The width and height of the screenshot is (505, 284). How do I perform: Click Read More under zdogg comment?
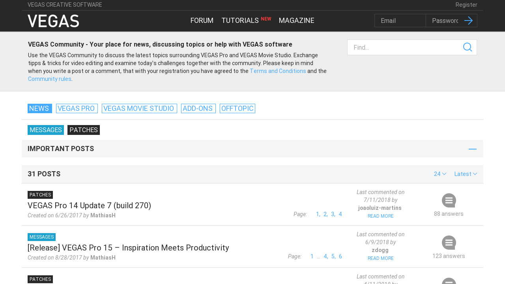[381, 258]
